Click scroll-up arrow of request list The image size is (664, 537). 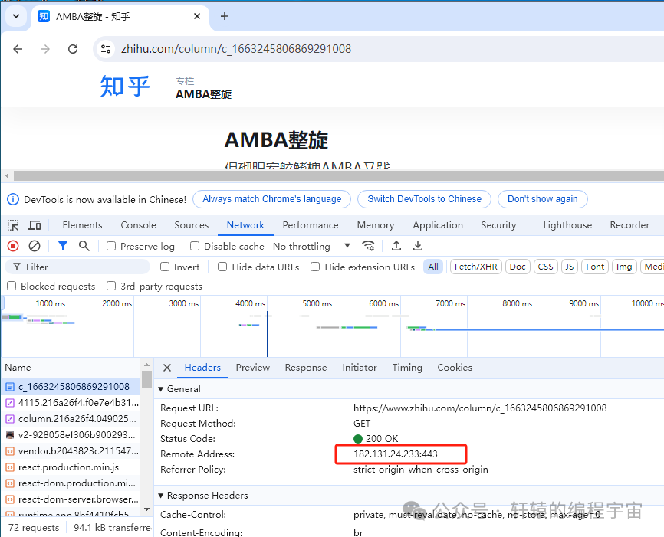(146, 365)
